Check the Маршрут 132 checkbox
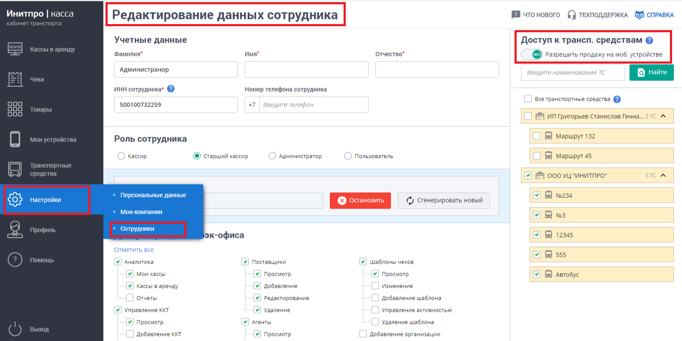 pos(536,136)
